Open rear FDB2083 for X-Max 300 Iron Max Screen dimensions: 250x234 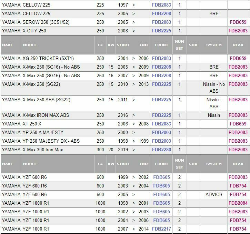coord(238,150)
